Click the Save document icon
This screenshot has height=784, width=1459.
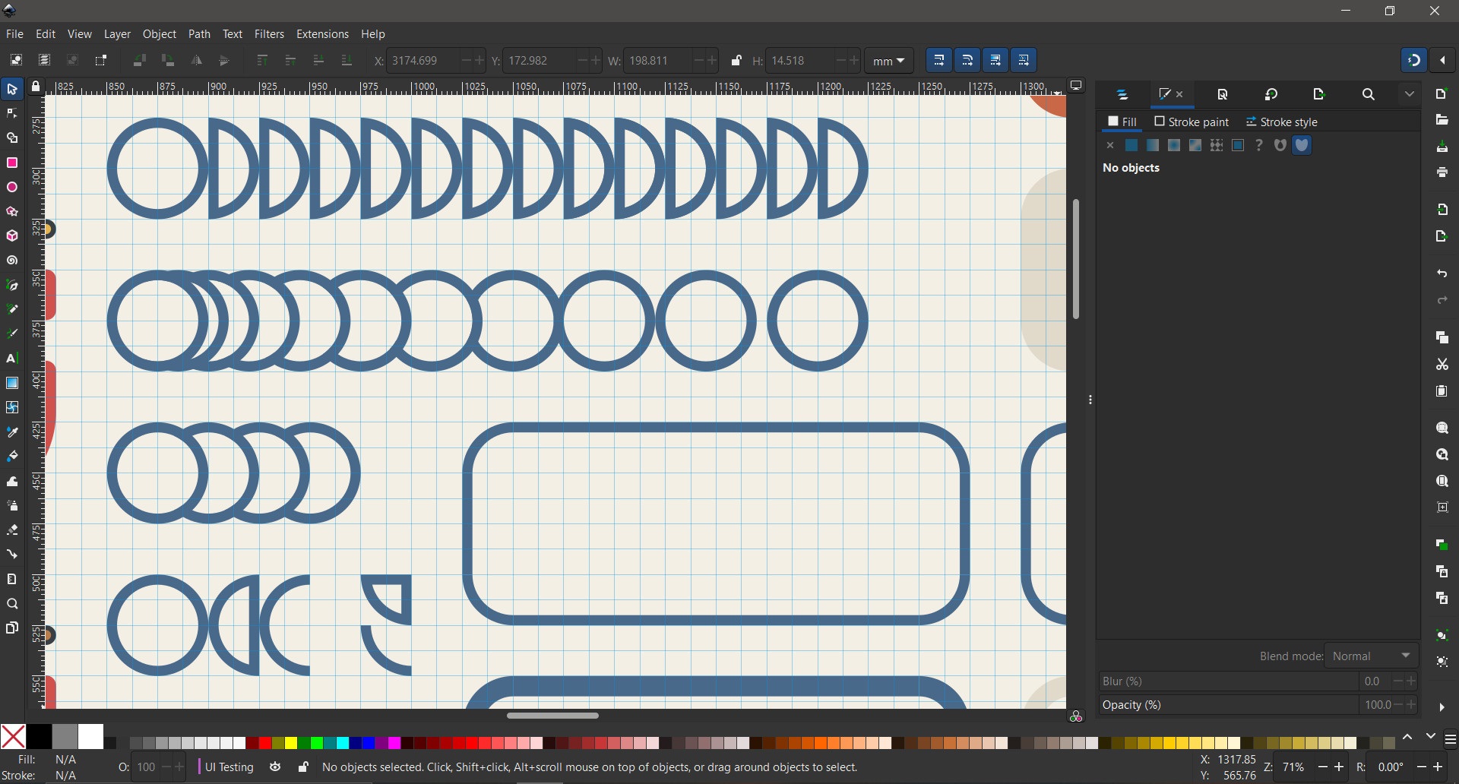(x=1442, y=147)
